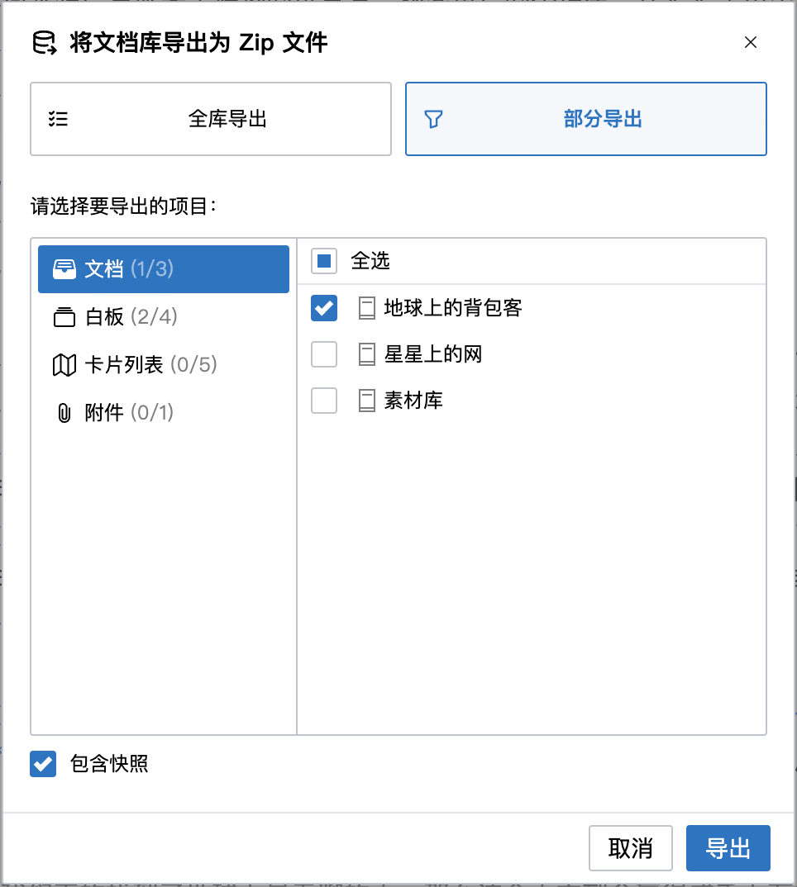Close the export dialog with X

tap(751, 42)
